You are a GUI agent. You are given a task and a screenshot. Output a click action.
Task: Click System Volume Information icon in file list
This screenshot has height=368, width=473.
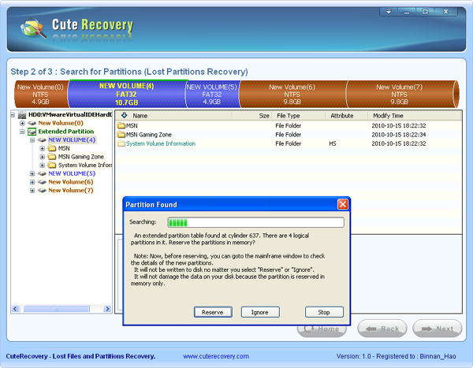coord(121,143)
